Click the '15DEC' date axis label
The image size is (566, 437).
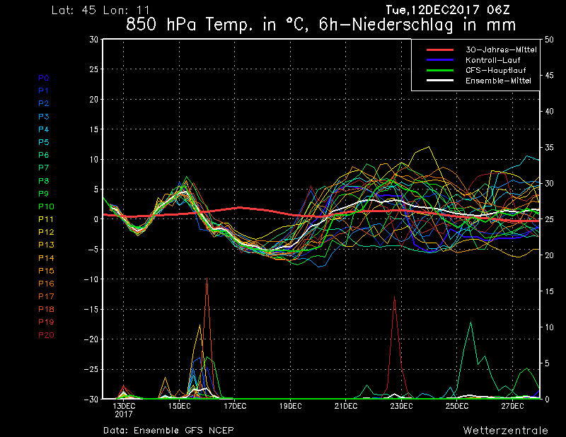pyautogui.click(x=180, y=406)
